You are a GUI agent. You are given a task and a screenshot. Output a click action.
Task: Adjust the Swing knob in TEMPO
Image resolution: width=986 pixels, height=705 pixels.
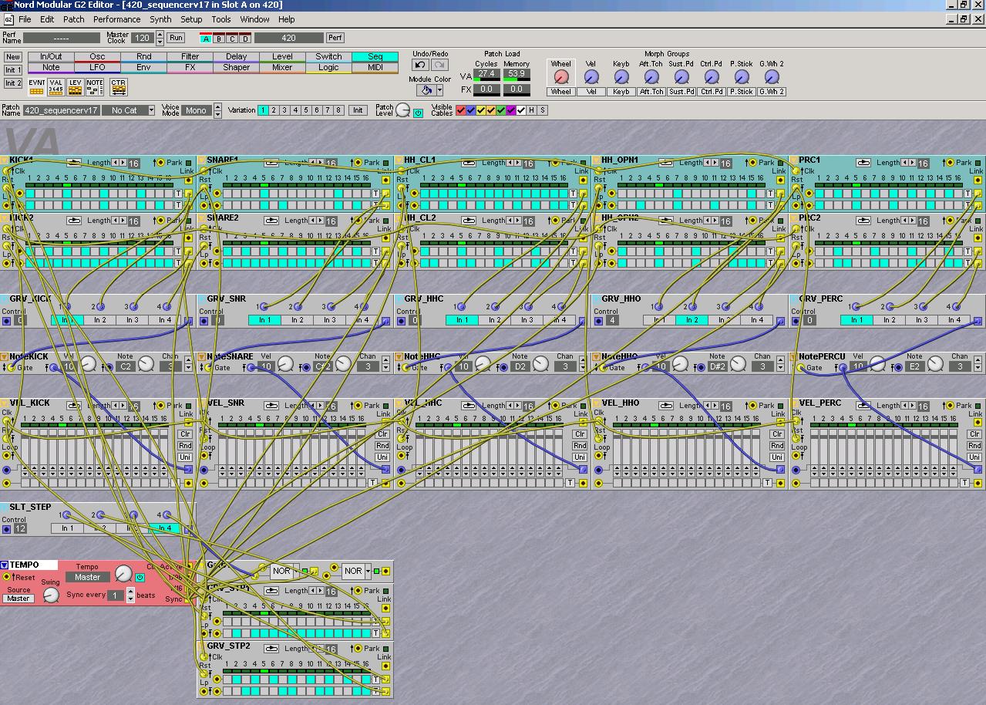(51, 595)
